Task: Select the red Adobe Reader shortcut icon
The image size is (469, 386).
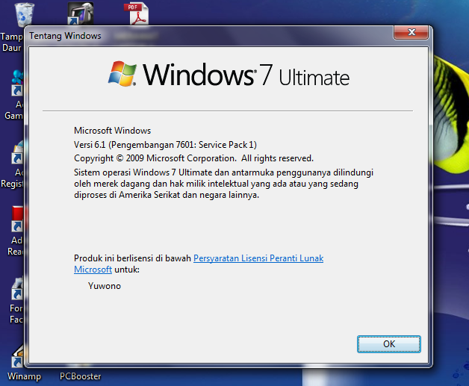Action: pos(17,219)
